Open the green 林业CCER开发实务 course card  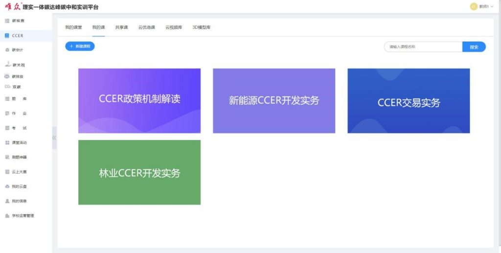(x=139, y=172)
